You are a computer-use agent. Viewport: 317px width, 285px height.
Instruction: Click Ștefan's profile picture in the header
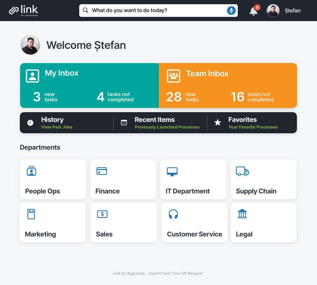[x=273, y=10]
